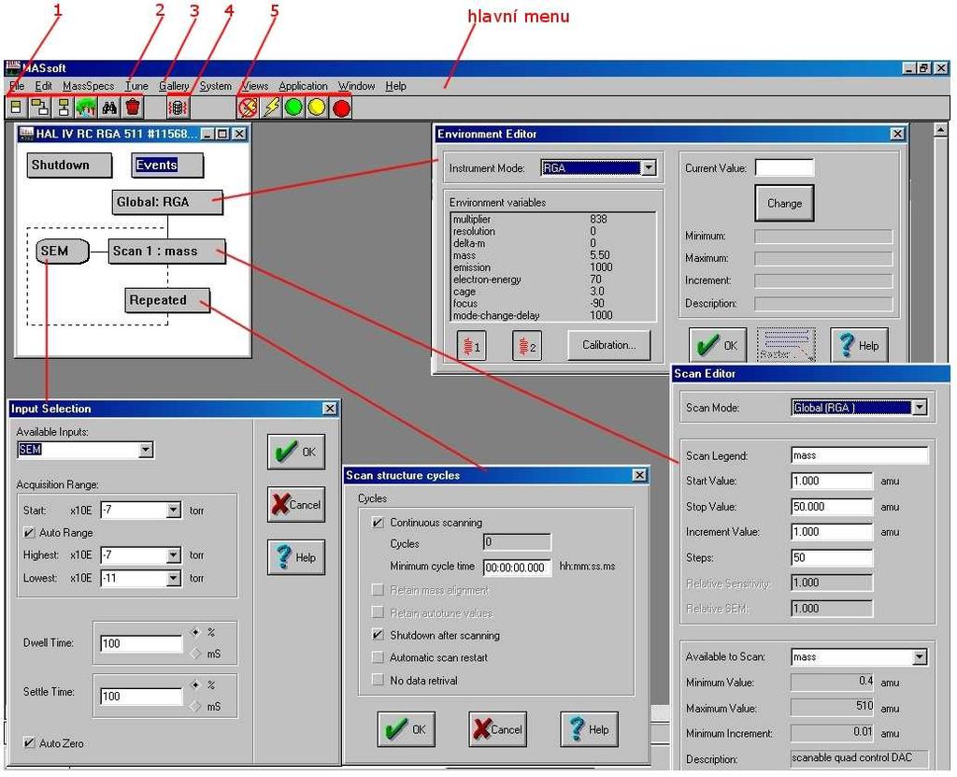Open the Scan Mode dropdown
957x777 pixels.
[920, 408]
